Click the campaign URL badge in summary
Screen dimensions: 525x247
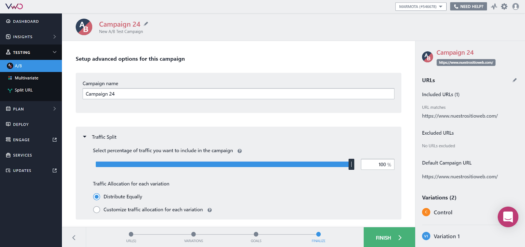[466, 63]
